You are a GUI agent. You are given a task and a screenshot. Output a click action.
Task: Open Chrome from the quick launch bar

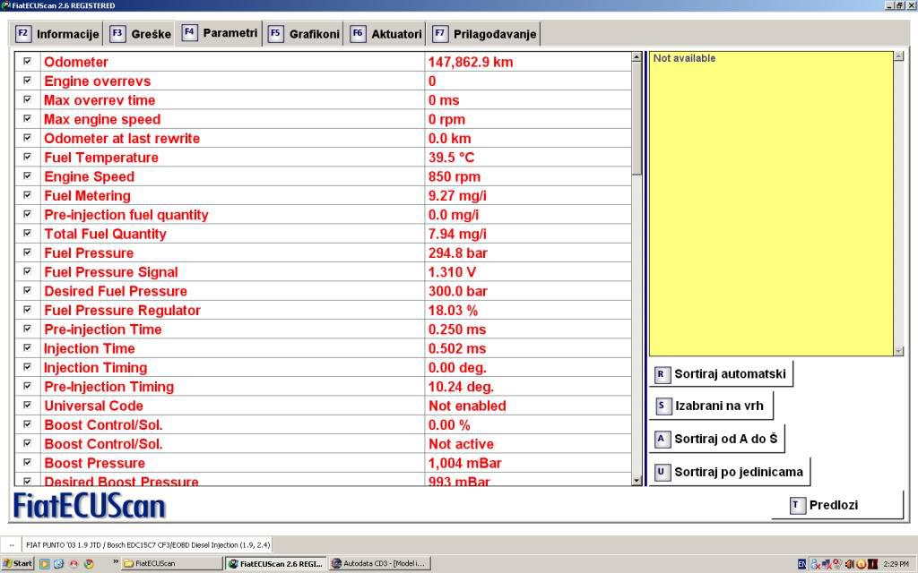click(88, 564)
